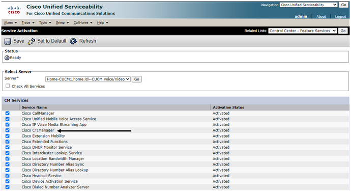
Task: Open the Snmp menu
Action: click(x=62, y=22)
